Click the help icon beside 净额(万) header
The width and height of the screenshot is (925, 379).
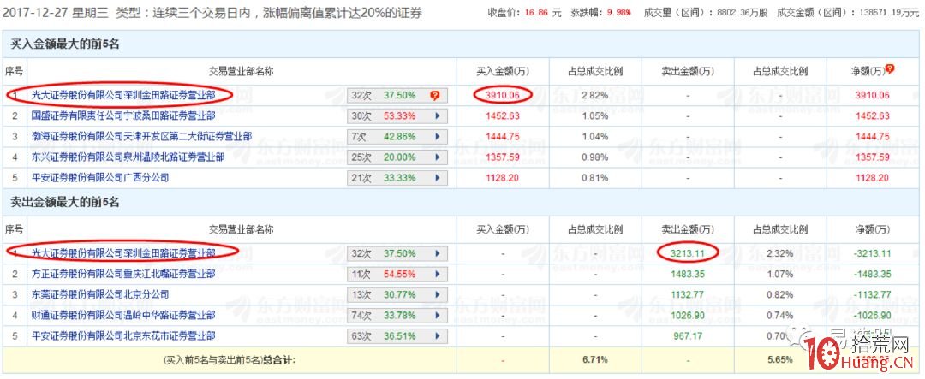[890, 69]
